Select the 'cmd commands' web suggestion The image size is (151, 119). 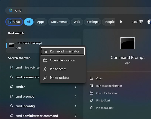click(x=27, y=77)
